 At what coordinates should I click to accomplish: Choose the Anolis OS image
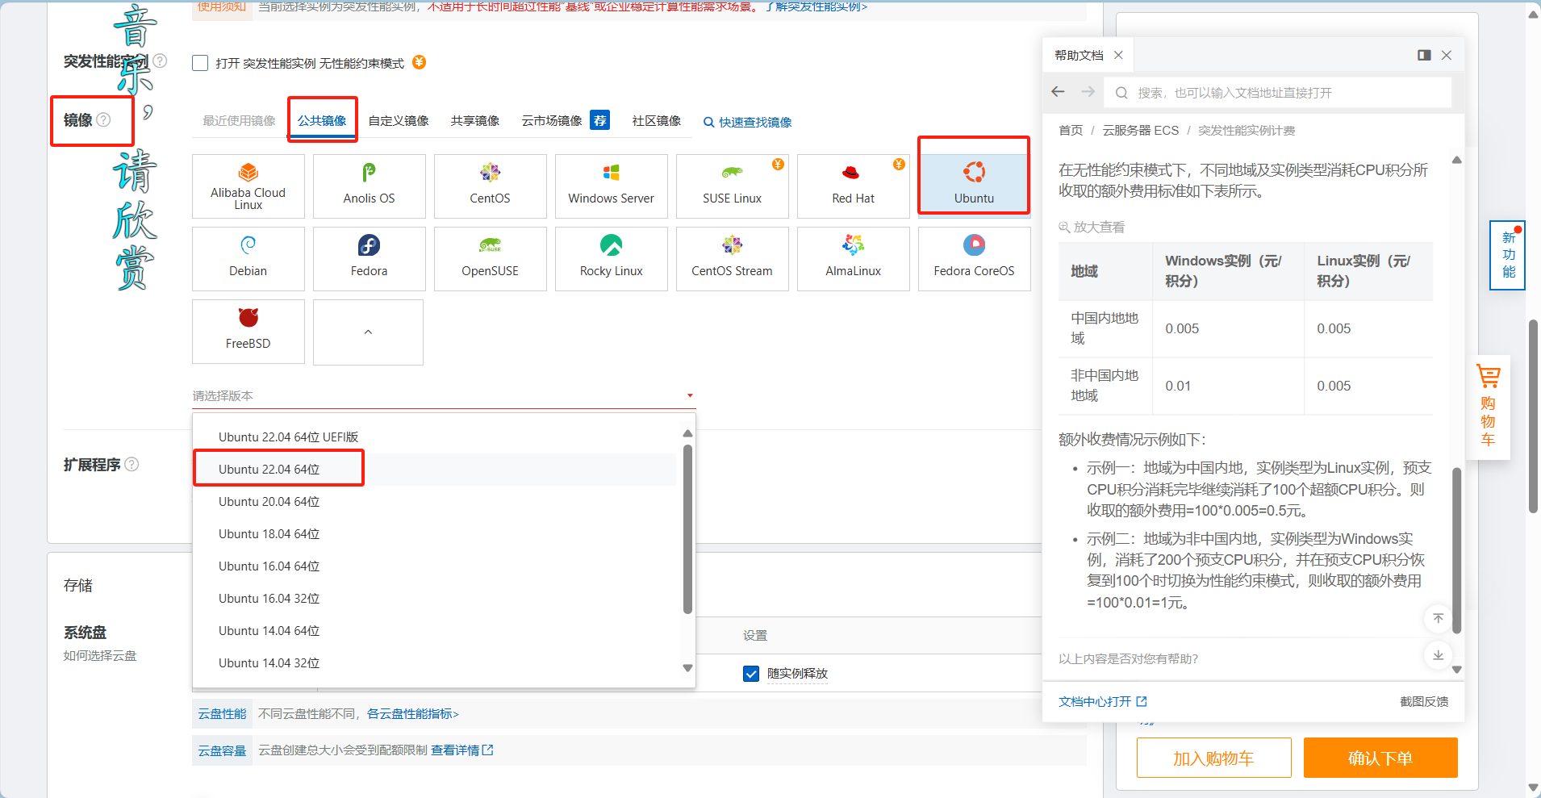click(370, 186)
